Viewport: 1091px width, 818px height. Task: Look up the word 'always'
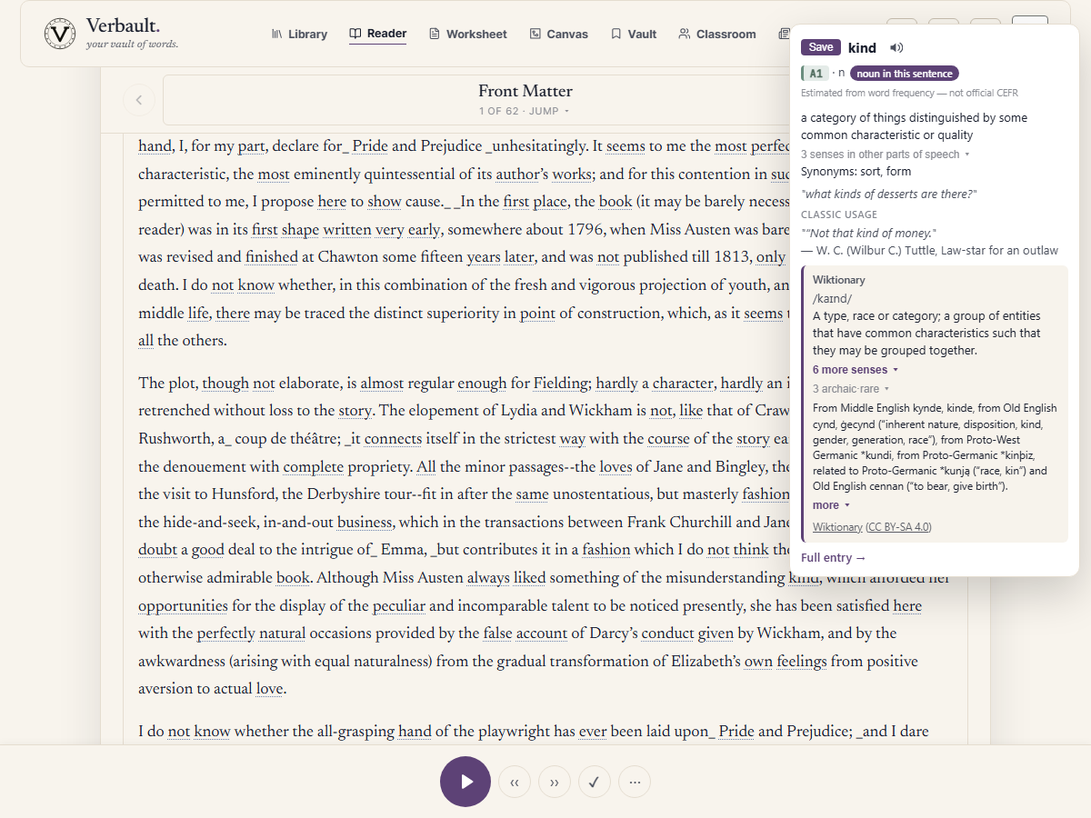[x=488, y=578]
